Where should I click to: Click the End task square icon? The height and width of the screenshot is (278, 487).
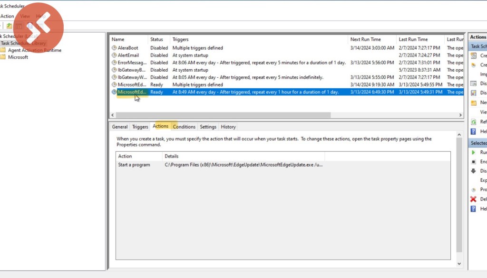[x=473, y=162]
